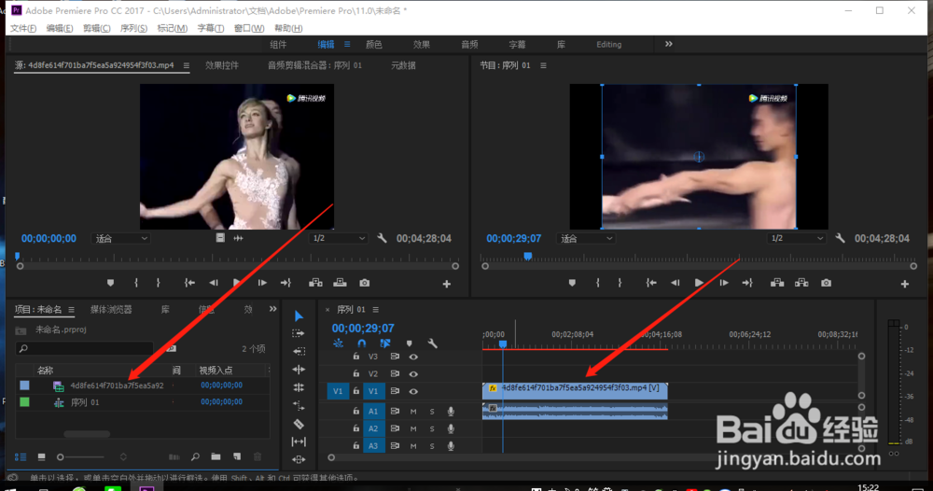Toggle V3 track output eye

[413, 357]
